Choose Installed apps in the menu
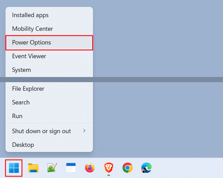 click(49, 15)
